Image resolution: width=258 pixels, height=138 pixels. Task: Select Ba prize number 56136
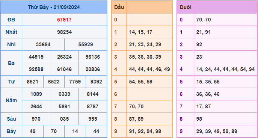pyautogui.click(x=93, y=57)
